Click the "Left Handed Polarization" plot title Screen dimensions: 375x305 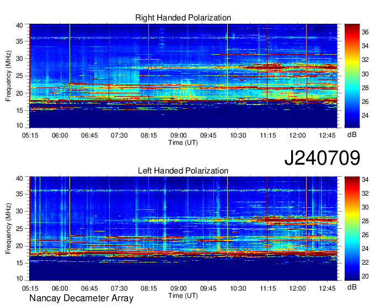(183, 171)
